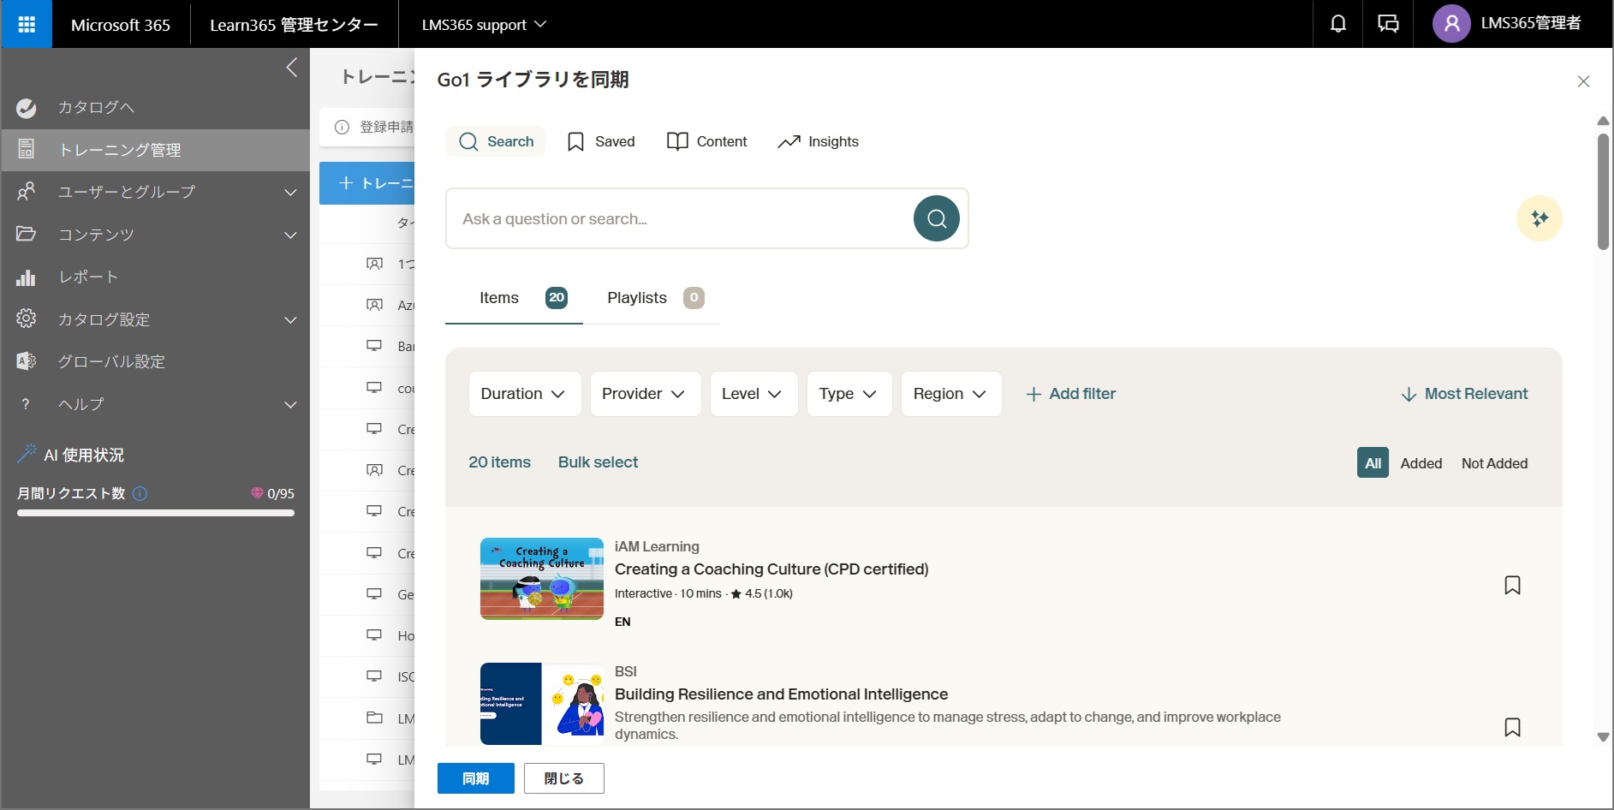Click the カタログへ catalog icon

(x=27, y=108)
